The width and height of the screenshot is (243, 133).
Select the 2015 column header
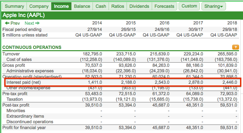[x=130, y=23]
